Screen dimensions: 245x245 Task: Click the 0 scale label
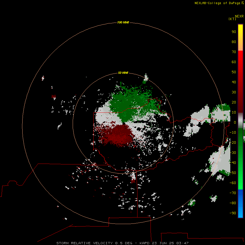(x=235, y=122)
